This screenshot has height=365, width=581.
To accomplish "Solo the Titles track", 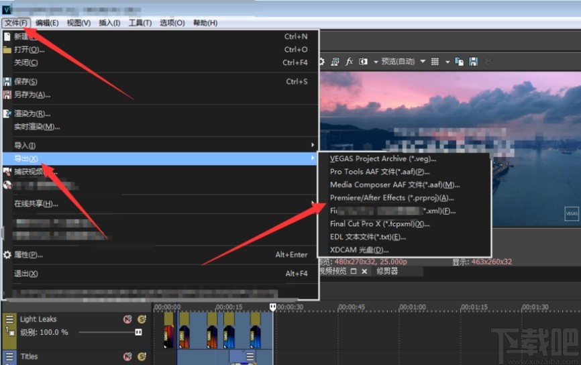I will [142, 356].
